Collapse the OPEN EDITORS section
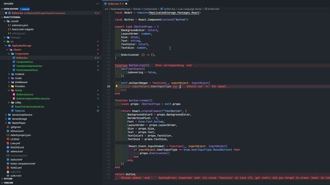Image resolution: width=330 pixels, height=185 pixels. point(2,9)
